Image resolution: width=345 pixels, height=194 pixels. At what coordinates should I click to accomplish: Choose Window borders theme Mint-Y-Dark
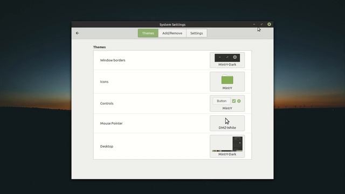(x=227, y=60)
